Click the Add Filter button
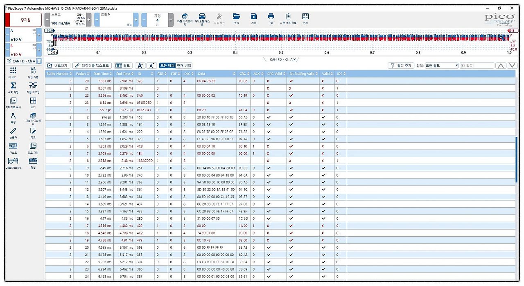The image size is (524, 286). pyautogui.click(x=401, y=65)
